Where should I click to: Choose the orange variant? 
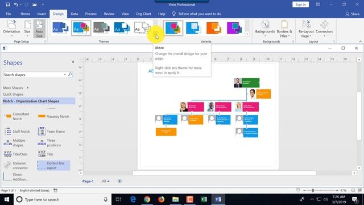pos(214,28)
